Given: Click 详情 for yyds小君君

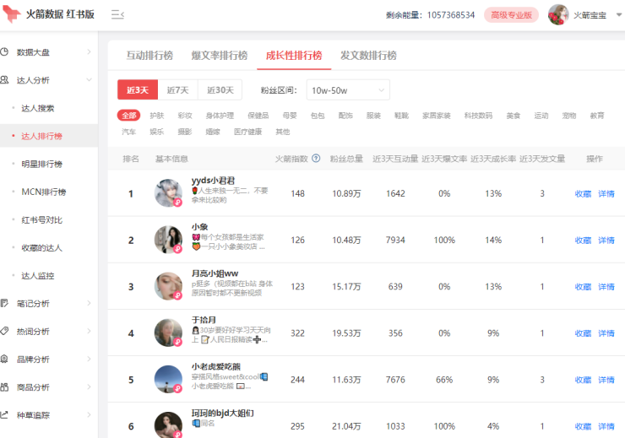Looking at the screenshot, I should [x=606, y=193].
